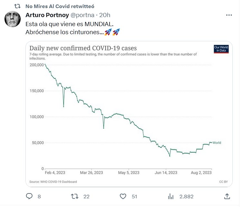Click the share upload arrow icon

[x=227, y=196]
